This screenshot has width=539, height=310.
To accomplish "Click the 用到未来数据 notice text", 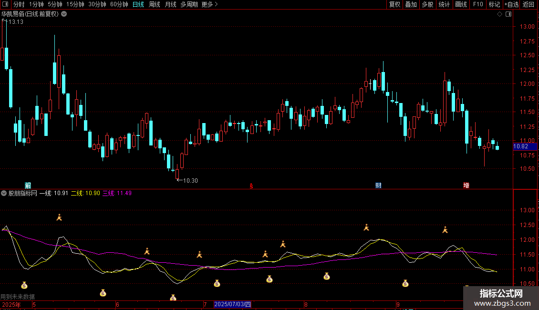I will tap(18, 297).
